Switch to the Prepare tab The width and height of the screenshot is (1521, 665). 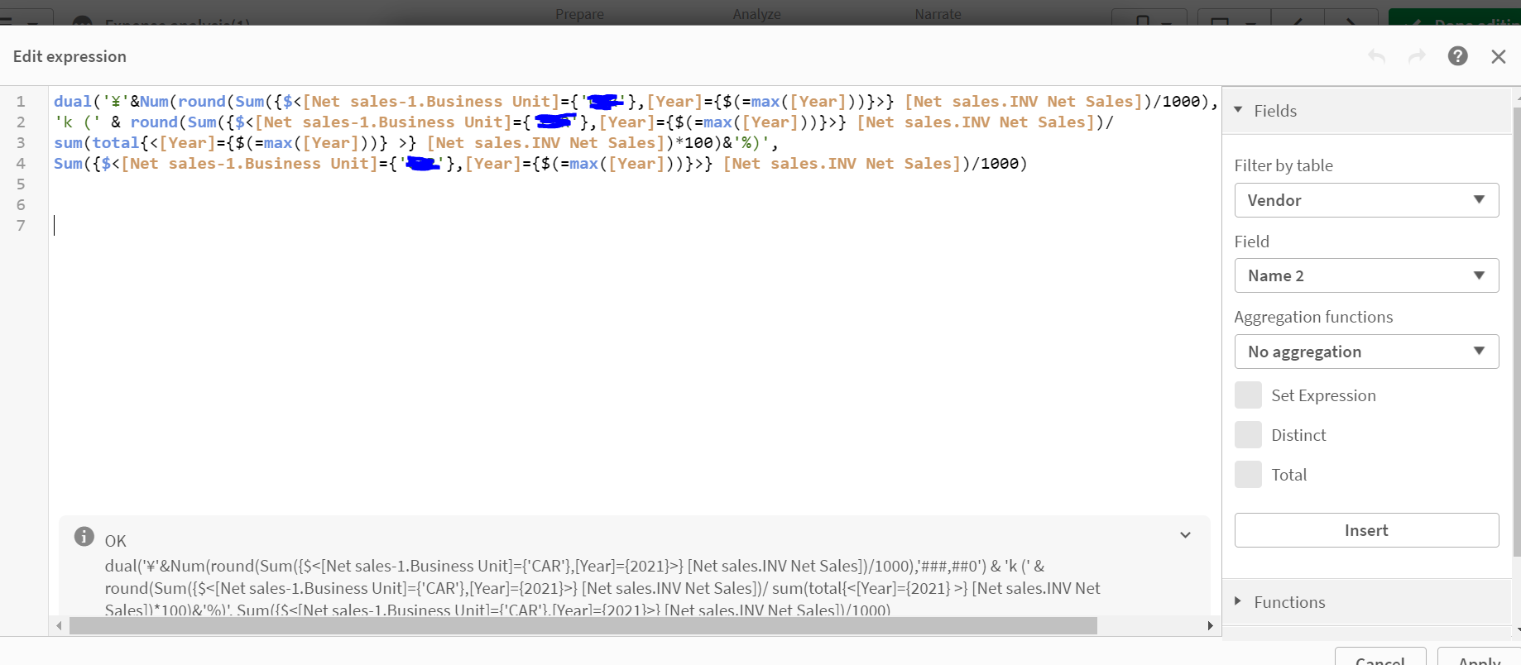click(579, 14)
